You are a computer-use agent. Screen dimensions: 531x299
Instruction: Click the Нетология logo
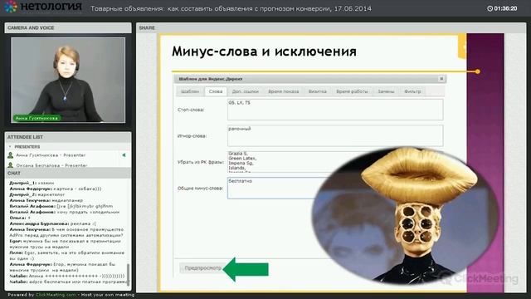click(43, 7)
